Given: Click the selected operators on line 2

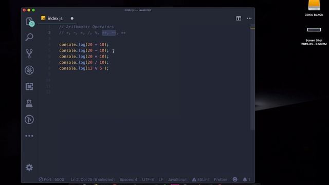Looking at the screenshot, I should [x=109, y=33].
